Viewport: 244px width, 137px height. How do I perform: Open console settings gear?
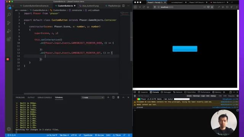[238, 96]
